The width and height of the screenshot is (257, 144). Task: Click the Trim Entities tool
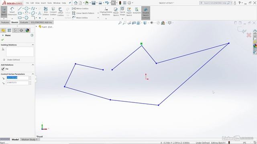click(46, 12)
